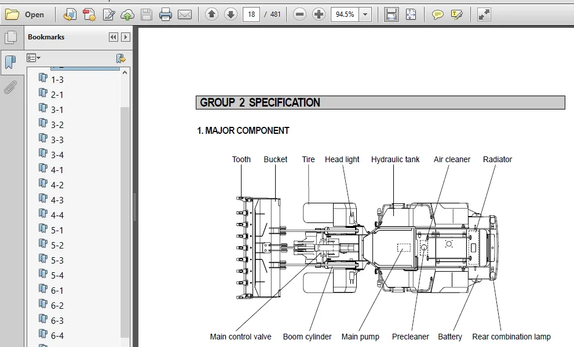Zoom in with the plus button
574x347 pixels.
tap(319, 14)
